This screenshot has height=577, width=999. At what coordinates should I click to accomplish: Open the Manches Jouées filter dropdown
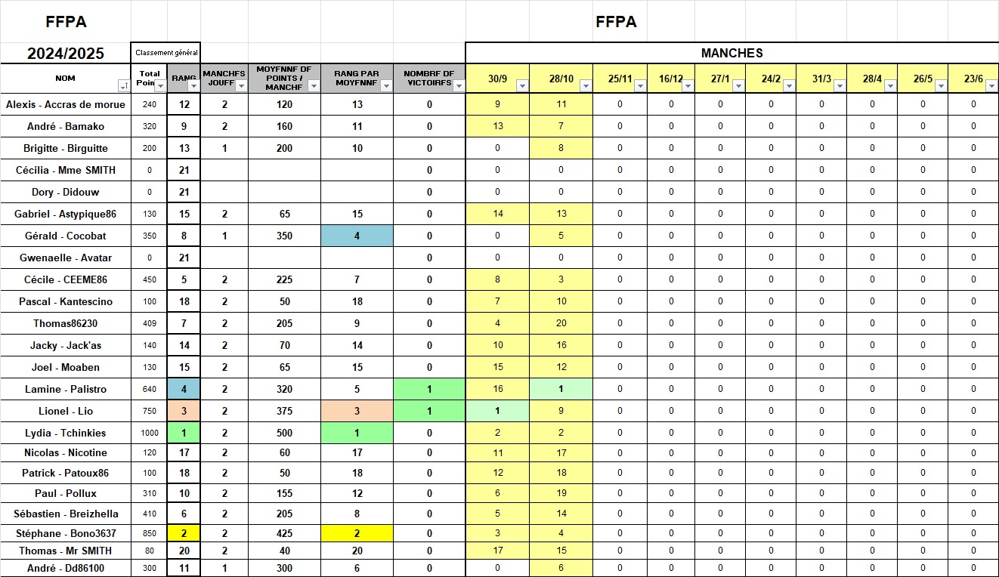pyautogui.click(x=241, y=86)
